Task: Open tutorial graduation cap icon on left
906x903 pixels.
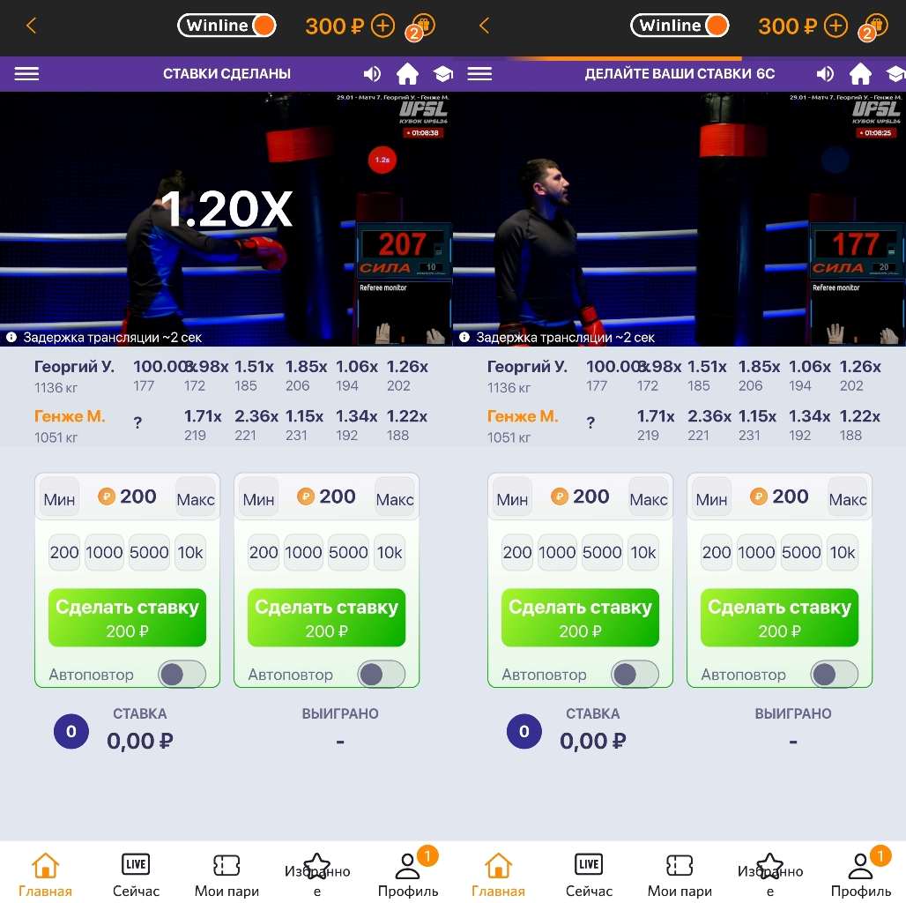Action: click(442, 74)
